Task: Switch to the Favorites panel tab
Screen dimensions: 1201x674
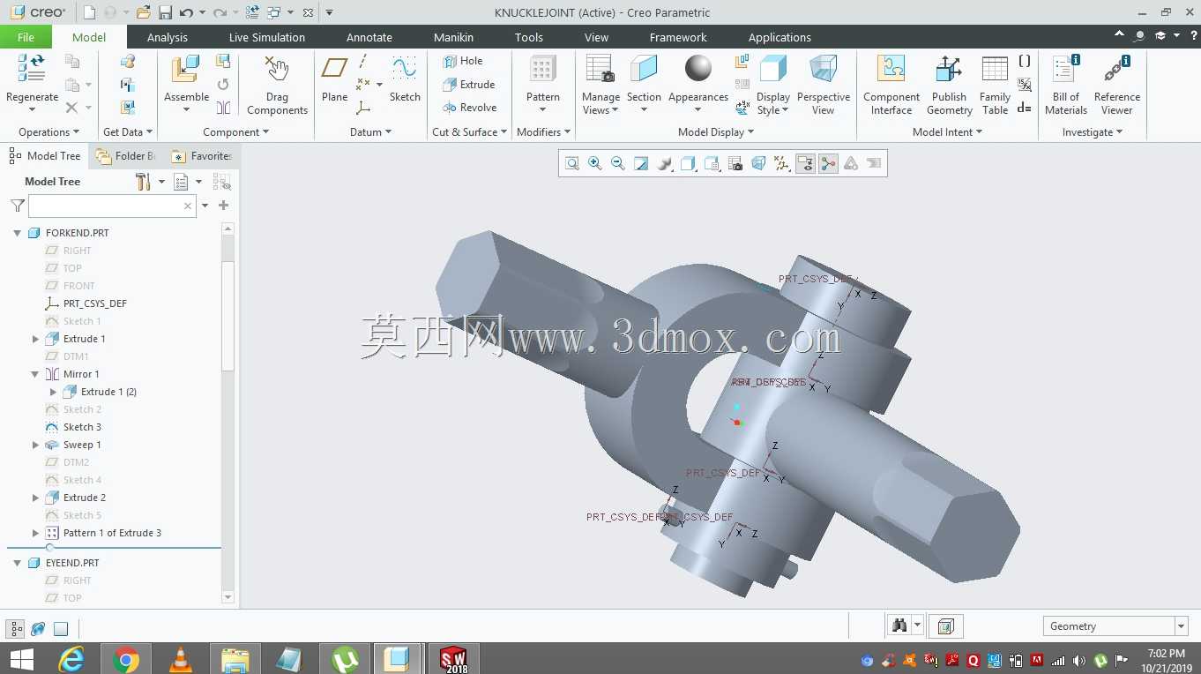Action: [x=202, y=156]
